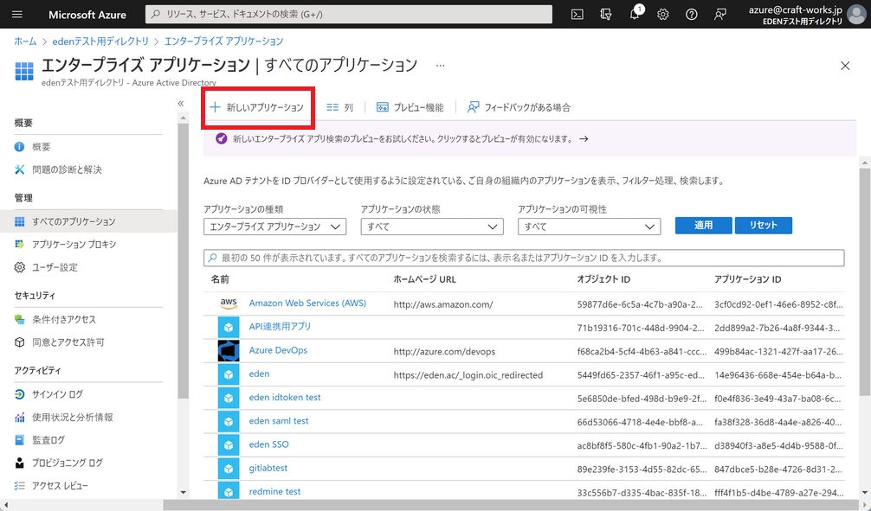This screenshot has width=871, height=511.
Task: Collapse the left navigation menu
Action: coord(181,103)
